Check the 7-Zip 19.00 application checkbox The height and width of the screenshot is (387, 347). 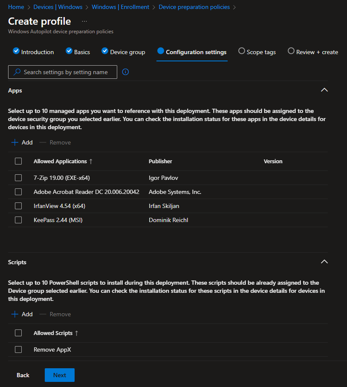tap(18, 178)
